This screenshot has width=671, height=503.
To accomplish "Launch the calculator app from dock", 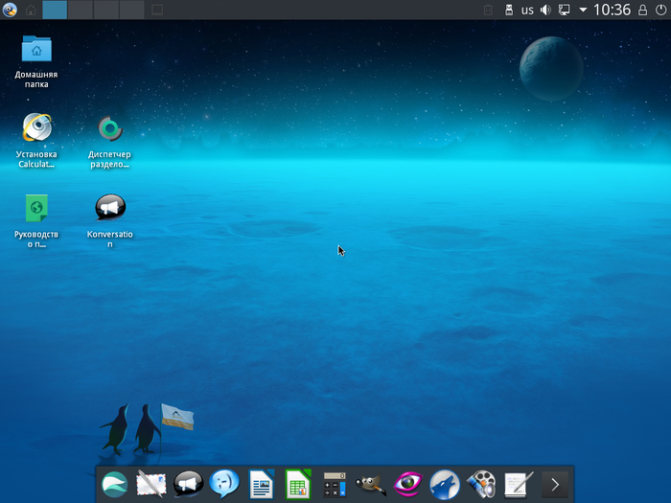I will 335,484.
